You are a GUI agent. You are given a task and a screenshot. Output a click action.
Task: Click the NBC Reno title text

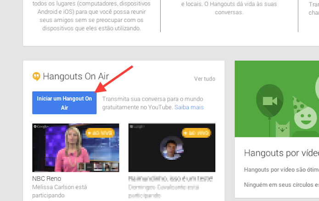click(47, 179)
